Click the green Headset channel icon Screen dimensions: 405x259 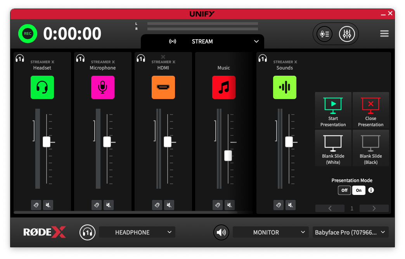pos(42,87)
